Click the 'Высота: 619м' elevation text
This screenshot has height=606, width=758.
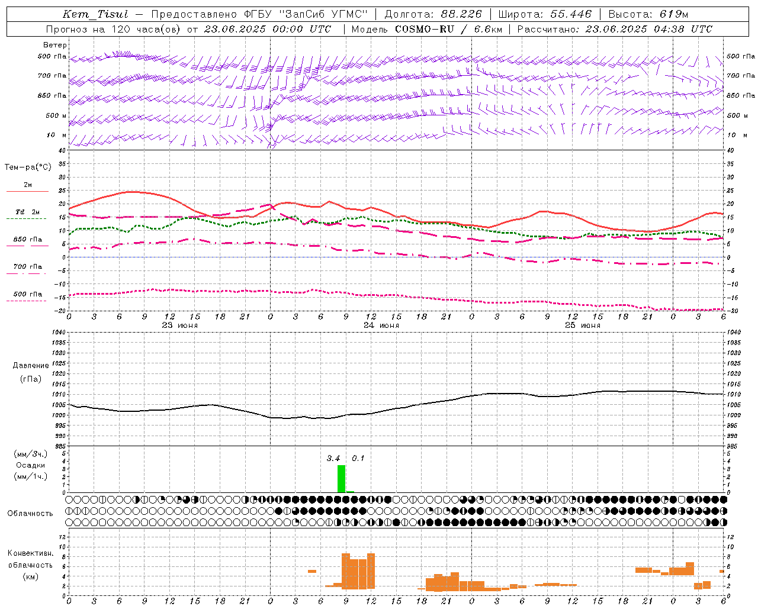coord(648,14)
